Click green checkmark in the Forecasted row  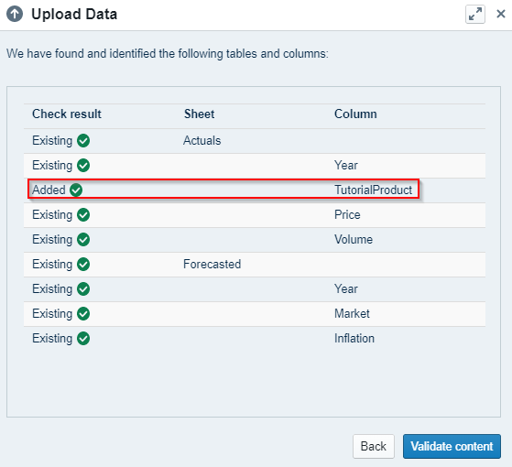[83, 265]
